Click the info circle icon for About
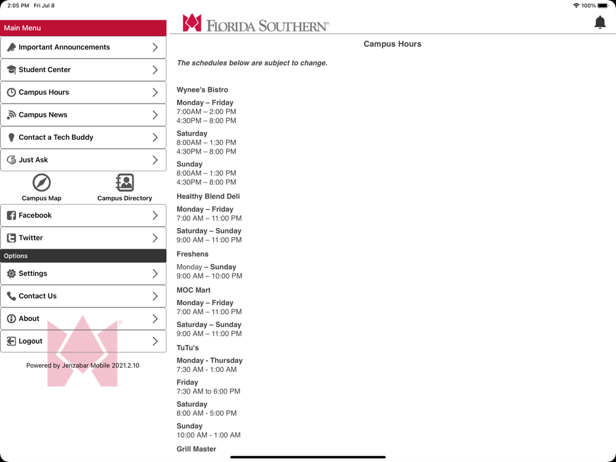 point(11,318)
